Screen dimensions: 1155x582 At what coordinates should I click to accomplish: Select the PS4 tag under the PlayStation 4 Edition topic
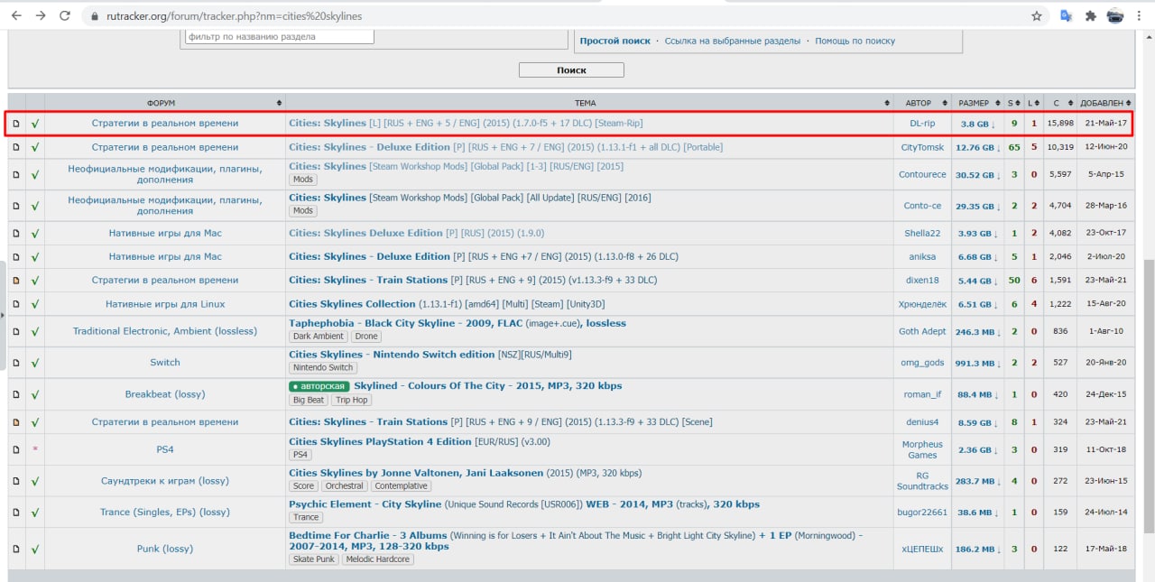300,455
